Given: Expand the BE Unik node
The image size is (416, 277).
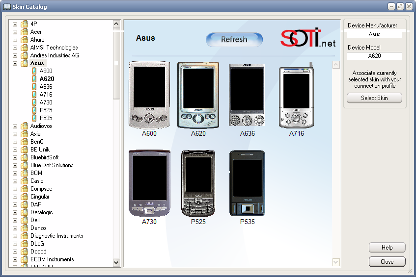Looking at the screenshot, I should [15, 150].
